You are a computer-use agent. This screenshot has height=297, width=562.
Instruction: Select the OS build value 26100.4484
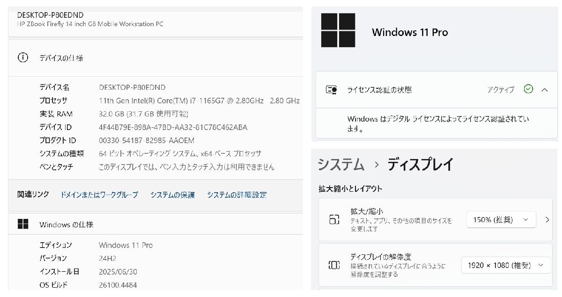point(118,285)
